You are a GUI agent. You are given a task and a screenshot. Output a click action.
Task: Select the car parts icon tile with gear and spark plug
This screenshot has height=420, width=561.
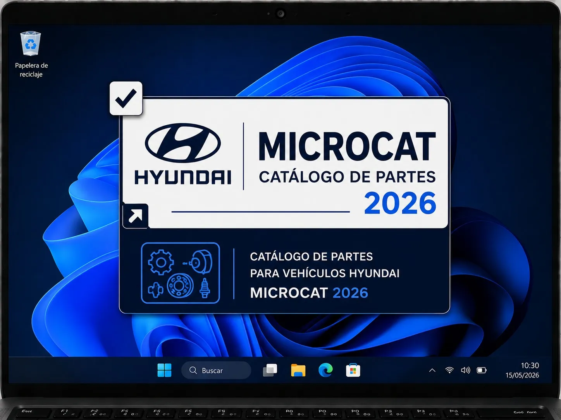click(181, 273)
